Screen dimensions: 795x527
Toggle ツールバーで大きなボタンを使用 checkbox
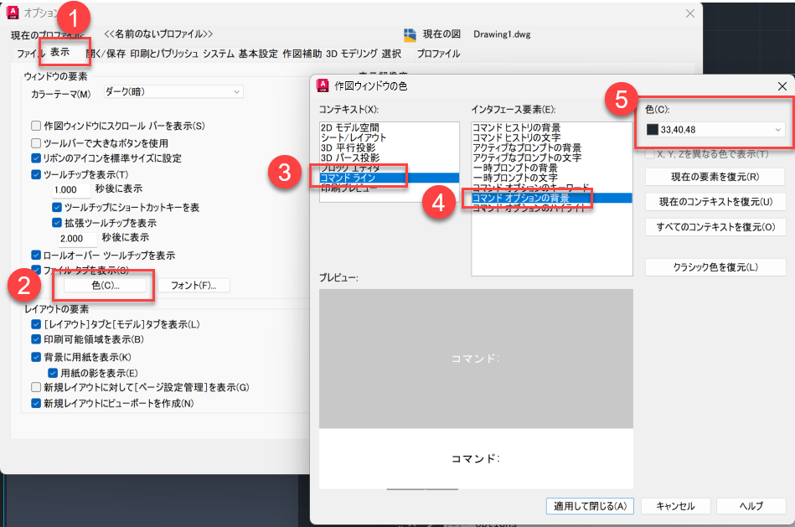tap(36, 143)
